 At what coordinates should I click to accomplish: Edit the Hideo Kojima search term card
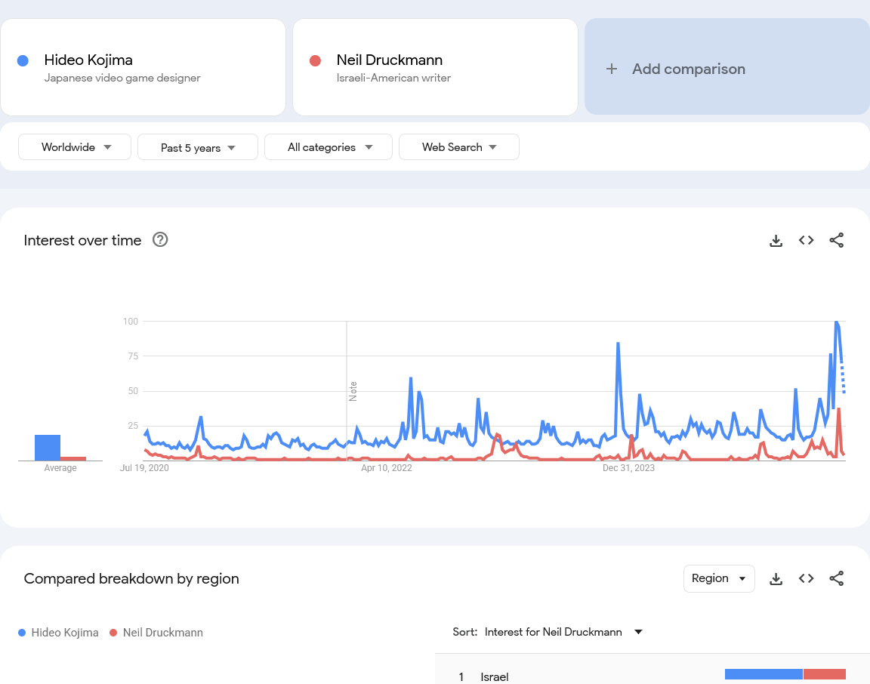[143, 67]
